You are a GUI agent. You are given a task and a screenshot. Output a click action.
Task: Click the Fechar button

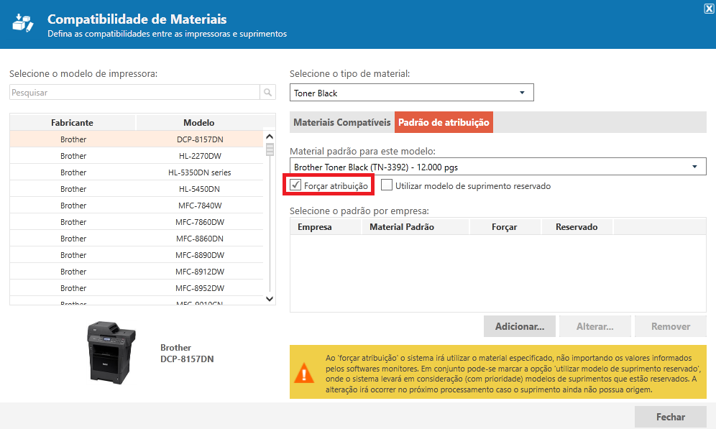click(x=670, y=417)
